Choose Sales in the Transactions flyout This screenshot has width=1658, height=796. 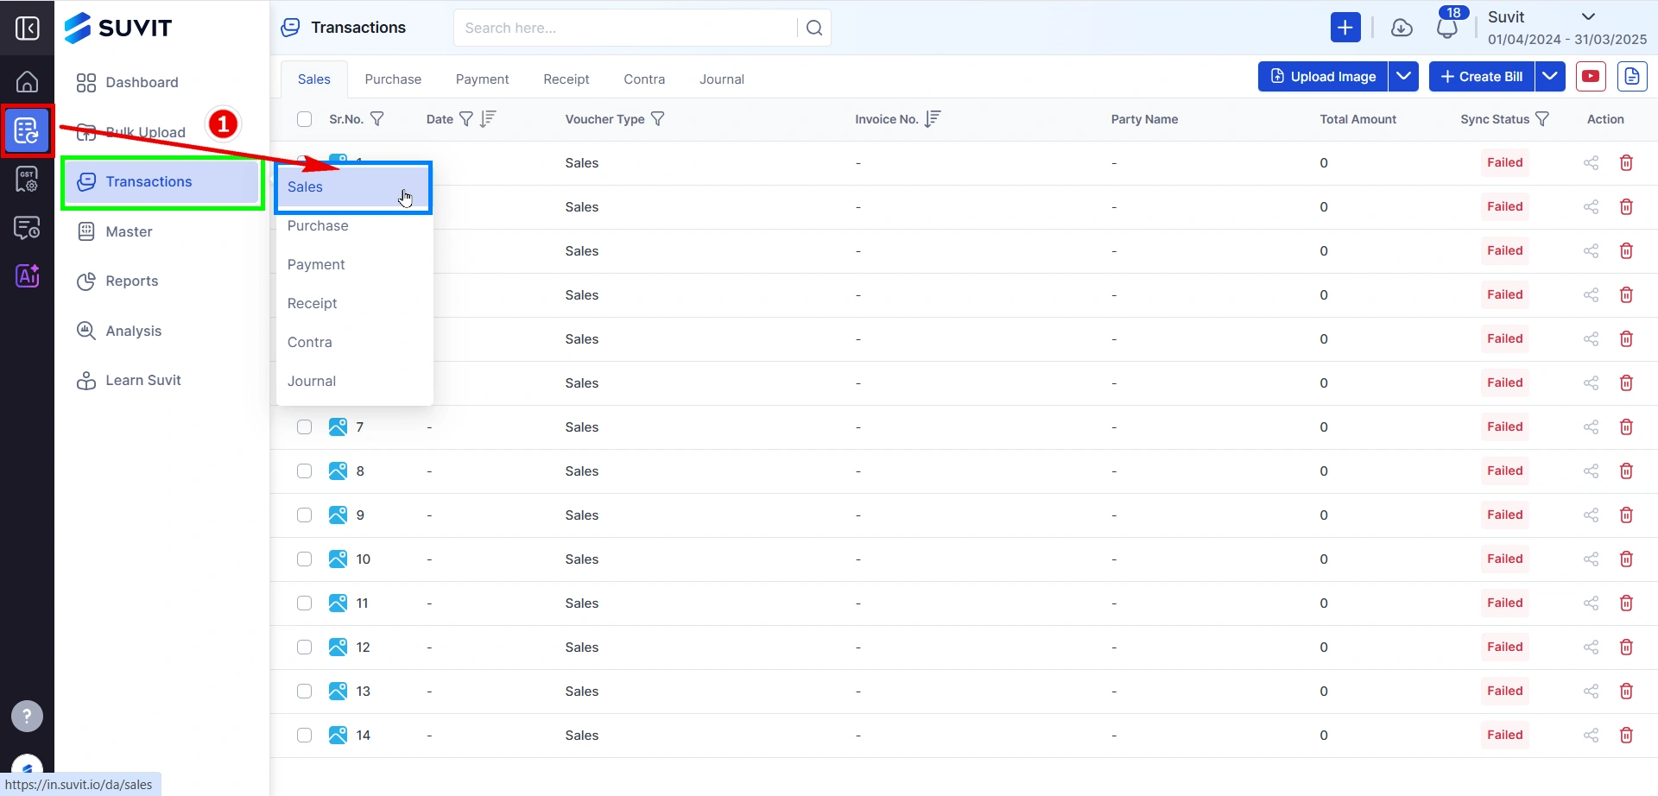[x=353, y=187]
